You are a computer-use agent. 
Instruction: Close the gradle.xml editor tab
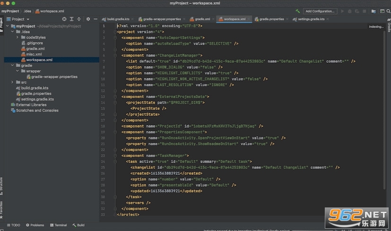pyautogui.click(x=213, y=19)
